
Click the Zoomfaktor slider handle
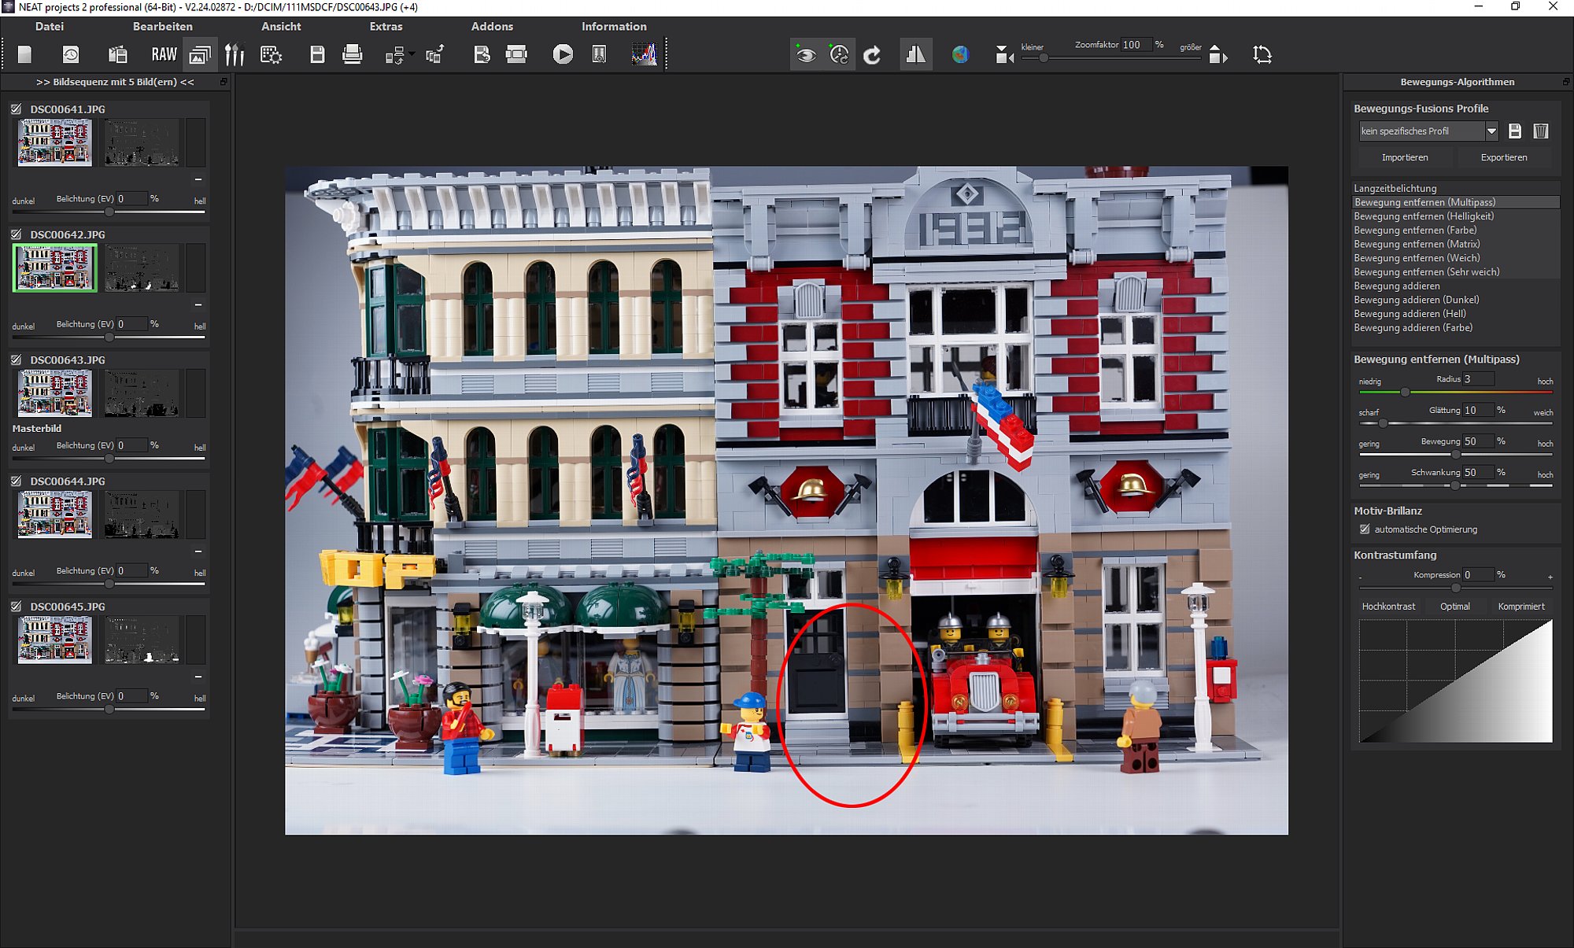1044,58
